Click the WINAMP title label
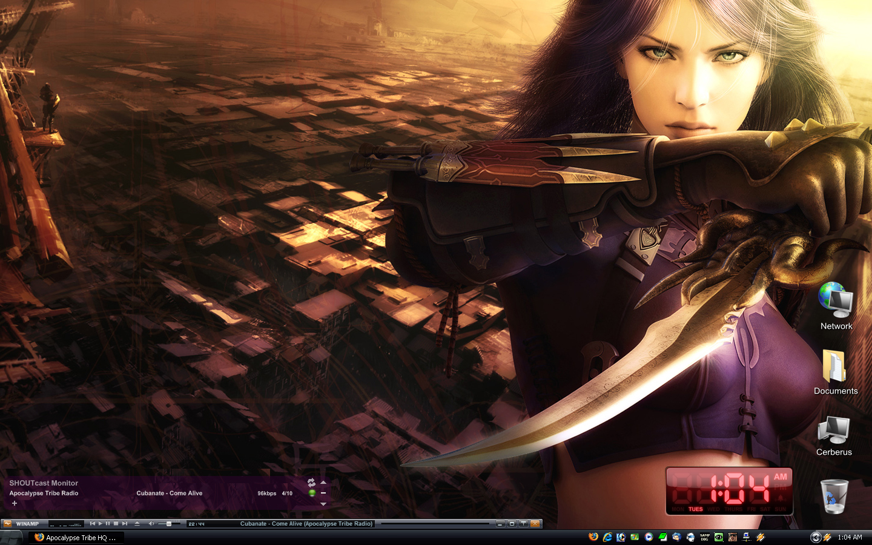Screen dimensions: 872x545 [27, 524]
